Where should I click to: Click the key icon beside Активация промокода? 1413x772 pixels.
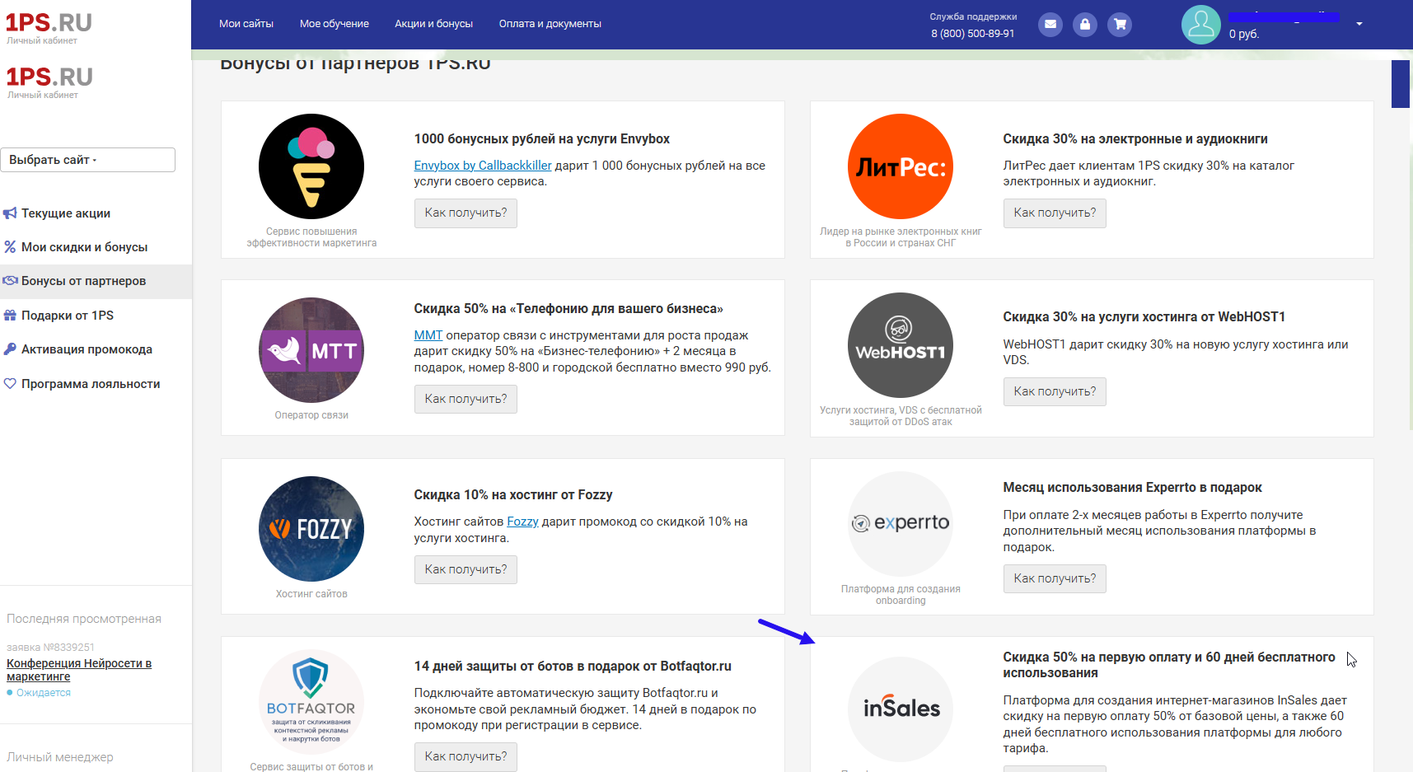pyautogui.click(x=10, y=349)
